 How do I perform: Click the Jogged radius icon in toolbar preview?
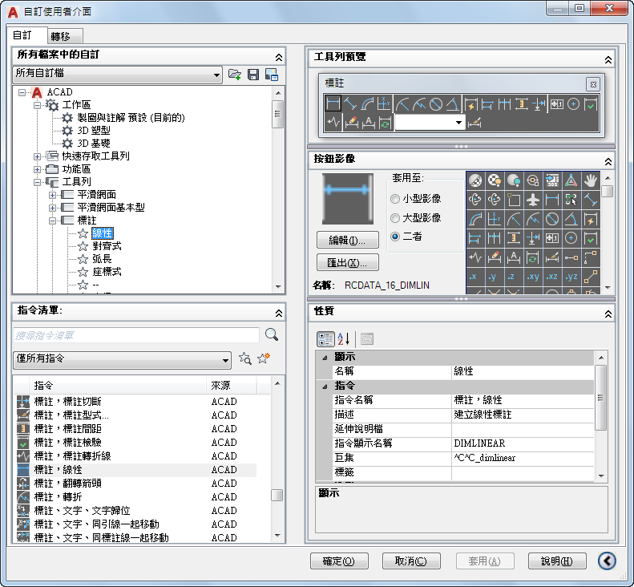419,104
